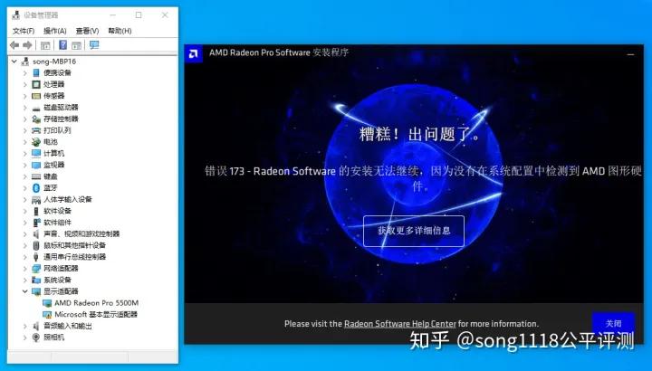The width and height of the screenshot is (652, 371).
Task: Select the AMD Radeon Pro 5500M entry
Action: point(97,303)
